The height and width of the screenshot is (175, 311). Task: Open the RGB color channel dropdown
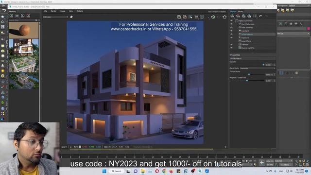[x=55, y=17]
